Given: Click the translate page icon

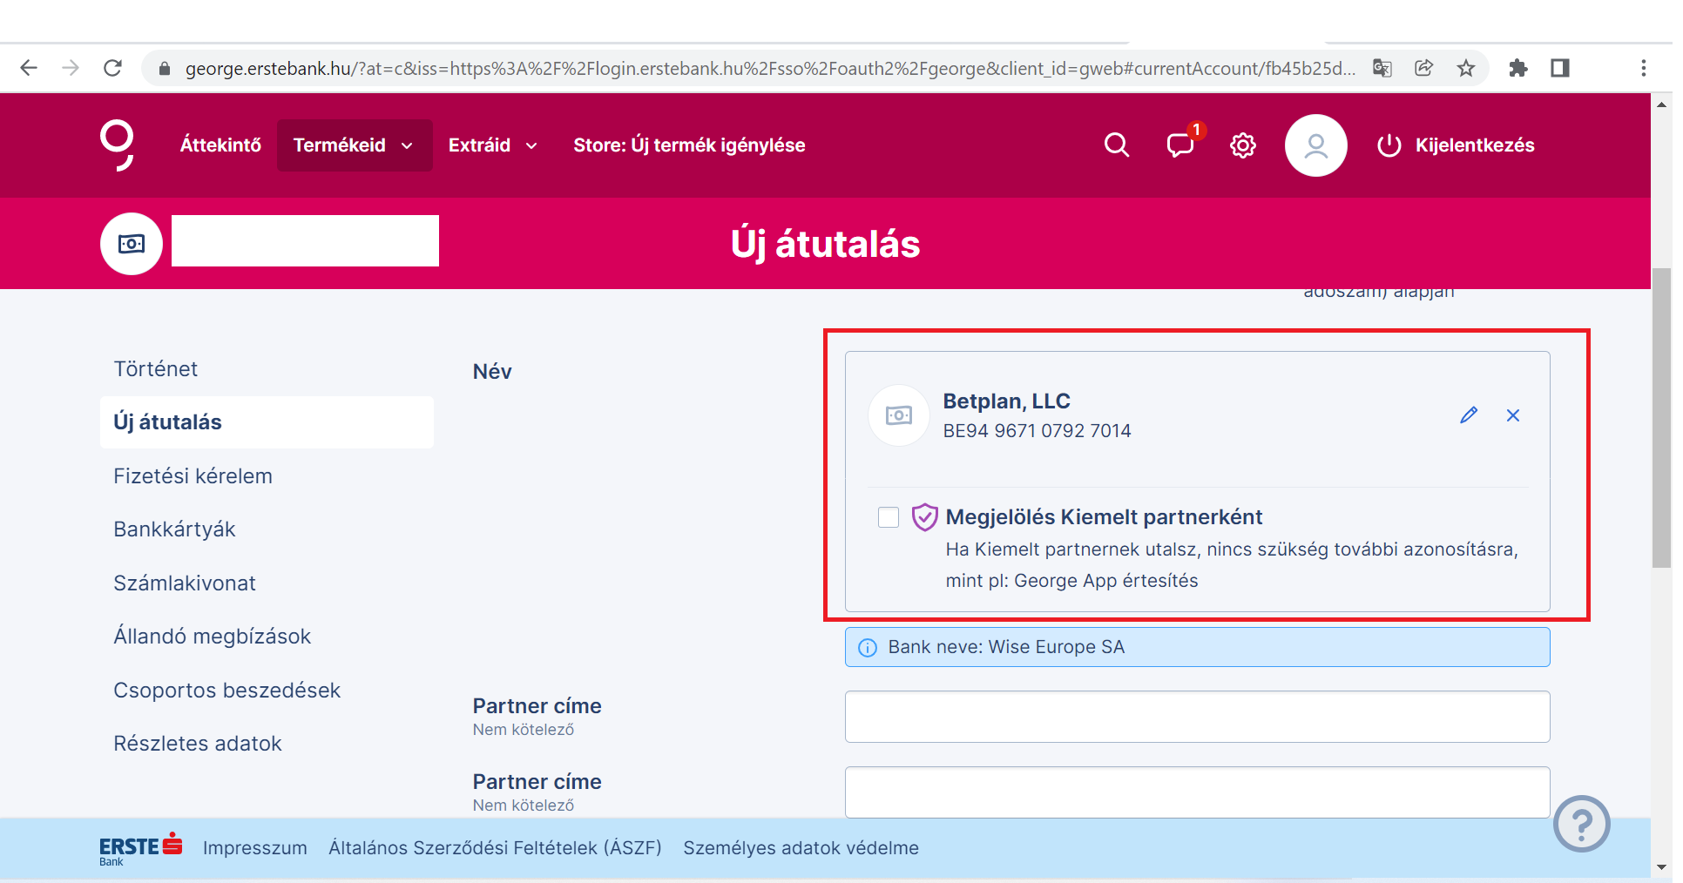Looking at the screenshot, I should 1382,68.
